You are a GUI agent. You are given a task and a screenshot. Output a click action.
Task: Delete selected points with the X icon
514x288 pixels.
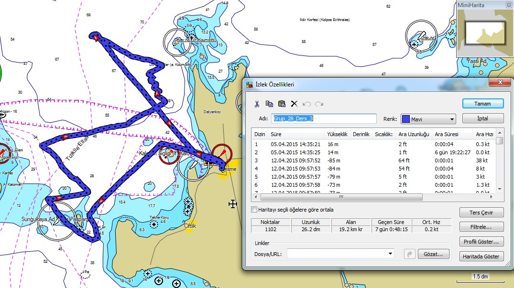[294, 104]
